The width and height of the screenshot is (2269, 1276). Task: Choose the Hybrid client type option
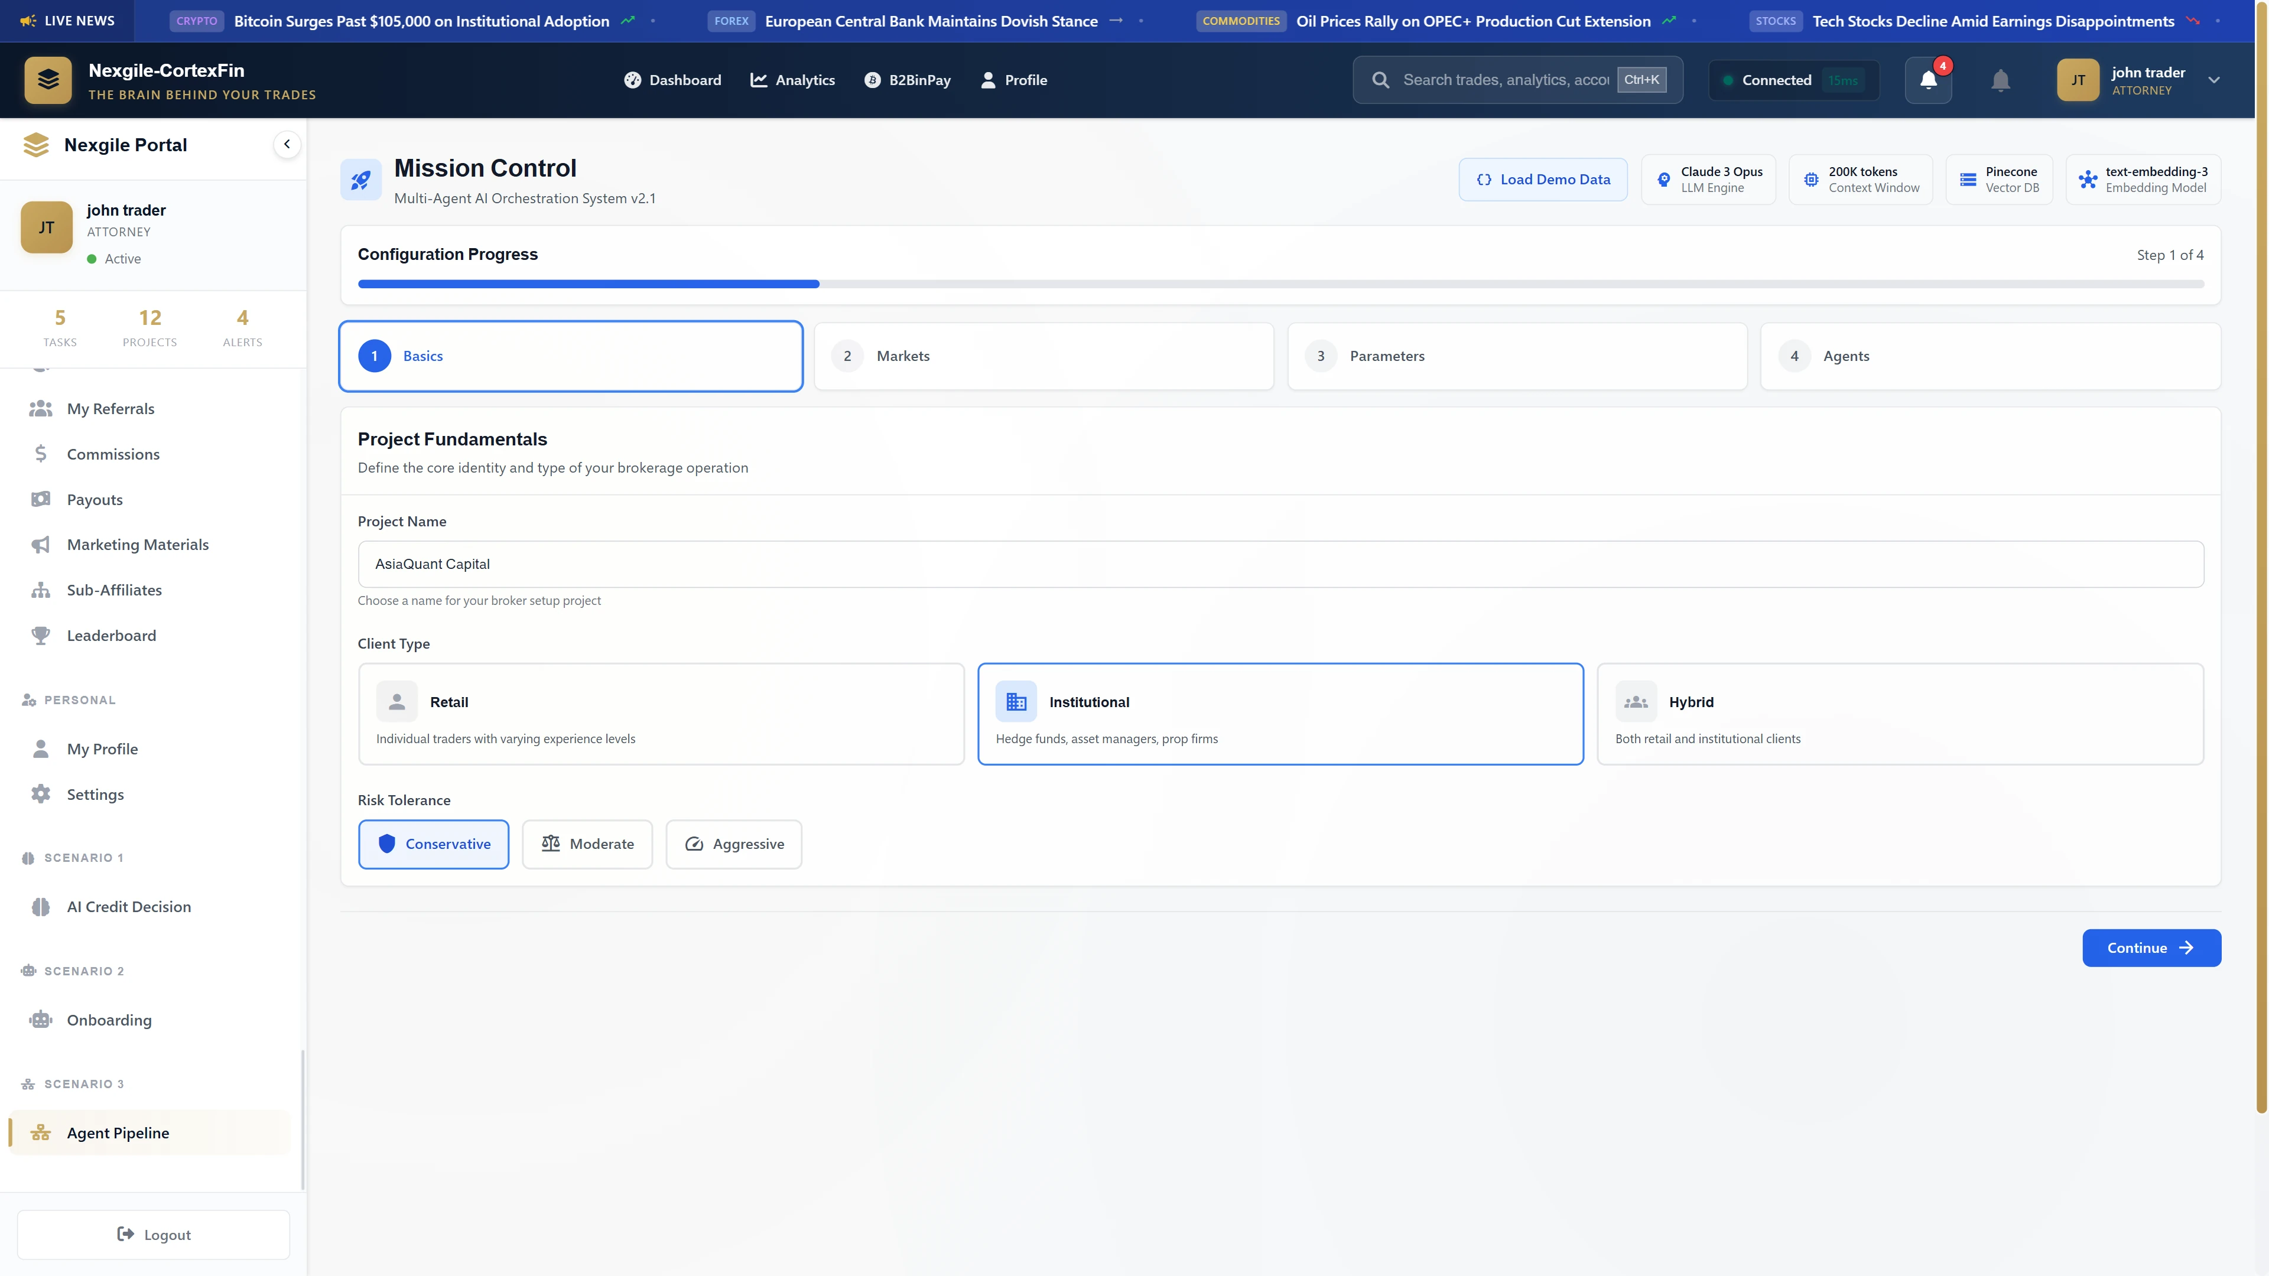1899,713
